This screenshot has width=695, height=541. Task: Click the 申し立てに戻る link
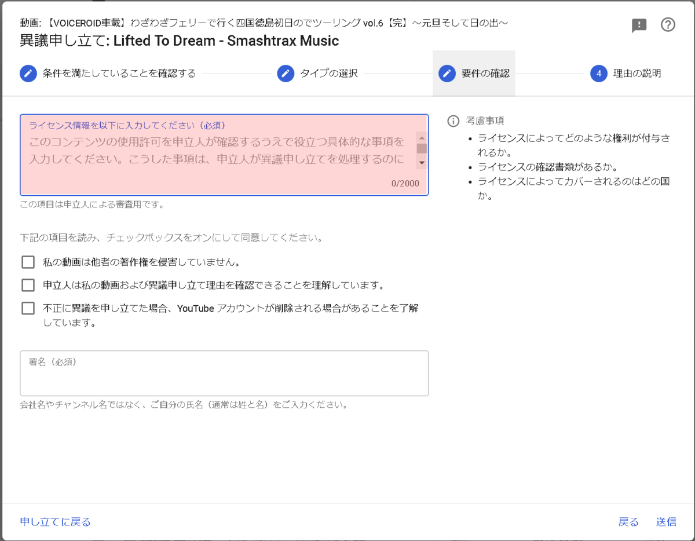(x=56, y=522)
